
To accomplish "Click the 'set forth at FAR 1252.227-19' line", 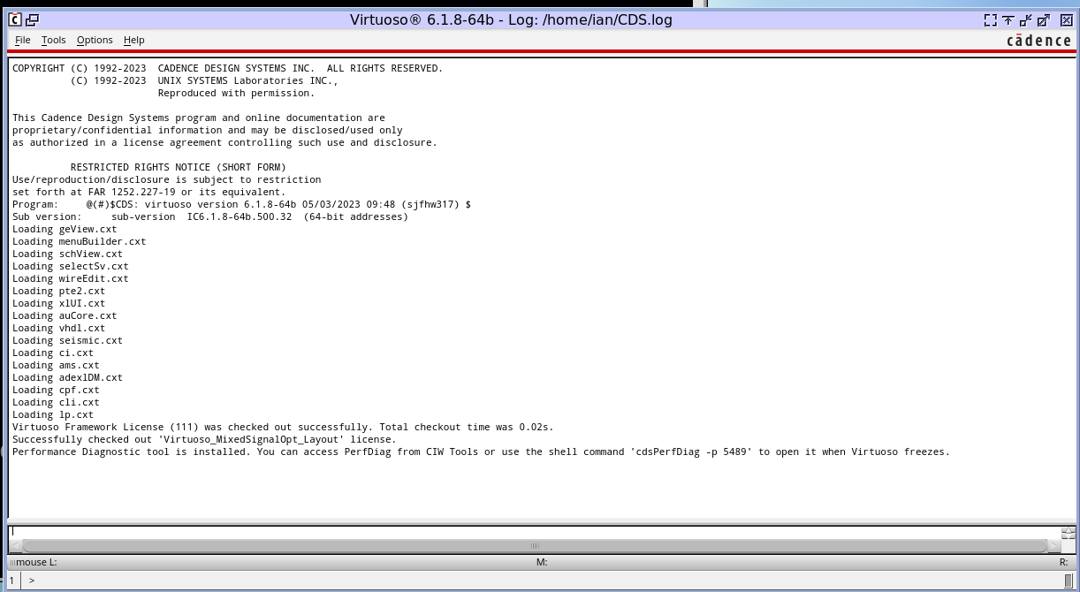I will pos(149,192).
